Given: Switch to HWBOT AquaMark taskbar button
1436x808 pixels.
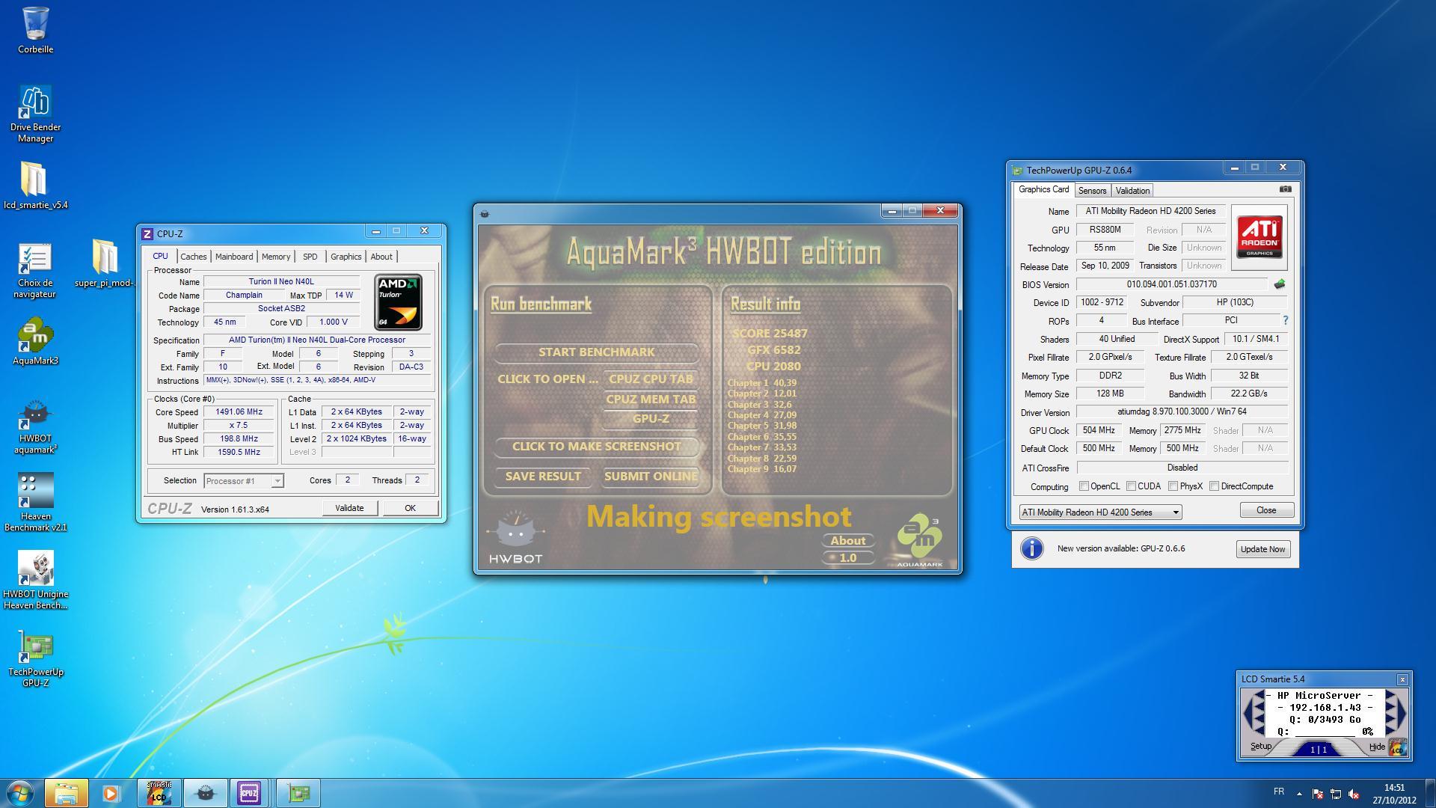Looking at the screenshot, I should click(x=204, y=793).
